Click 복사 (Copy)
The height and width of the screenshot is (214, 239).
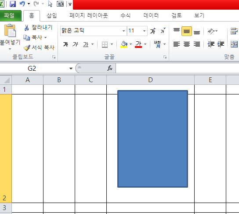33,37
